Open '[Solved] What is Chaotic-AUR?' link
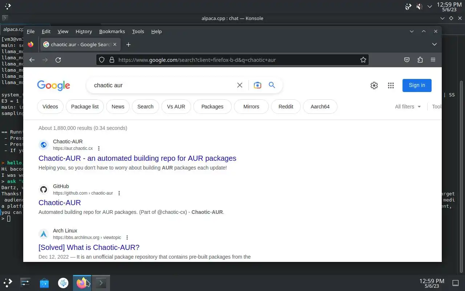 (89, 247)
